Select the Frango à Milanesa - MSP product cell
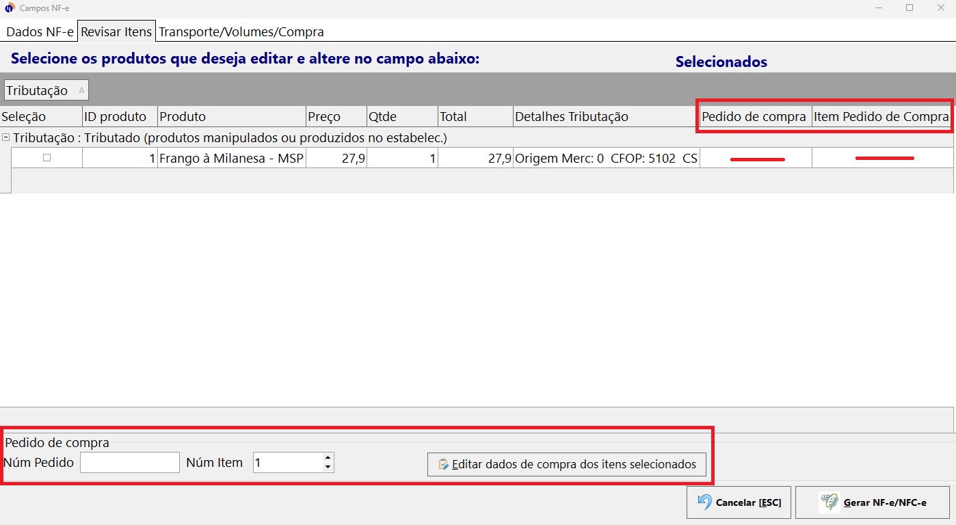 [x=231, y=159]
